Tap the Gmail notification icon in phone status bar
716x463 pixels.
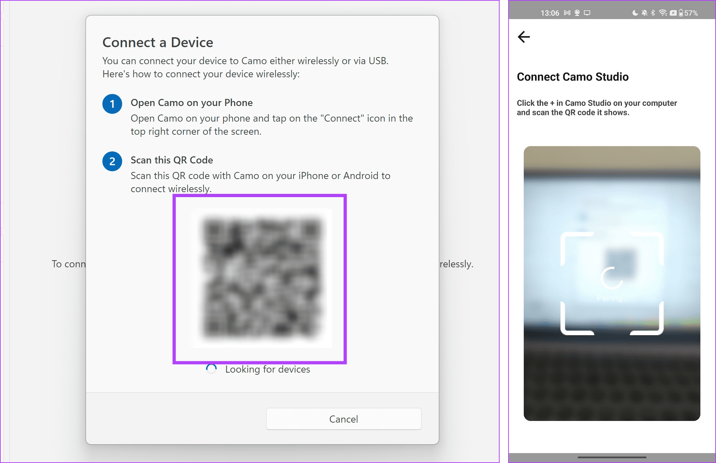point(567,13)
